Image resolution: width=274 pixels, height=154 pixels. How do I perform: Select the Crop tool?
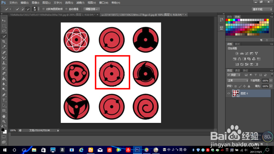point(4,42)
